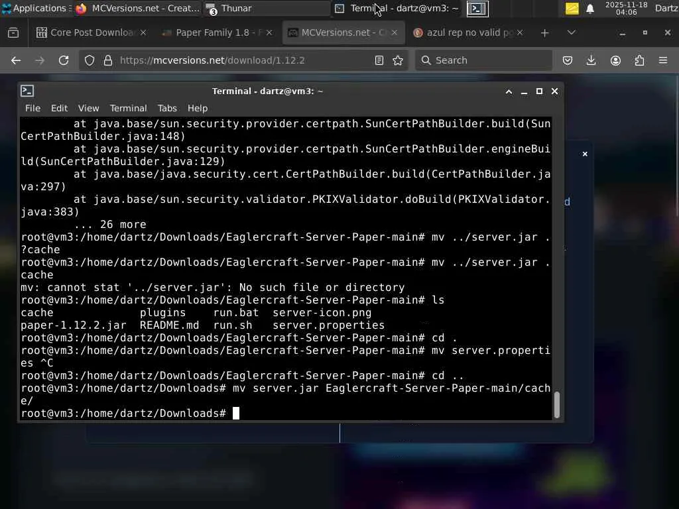Go back in Firefox history

click(16, 60)
